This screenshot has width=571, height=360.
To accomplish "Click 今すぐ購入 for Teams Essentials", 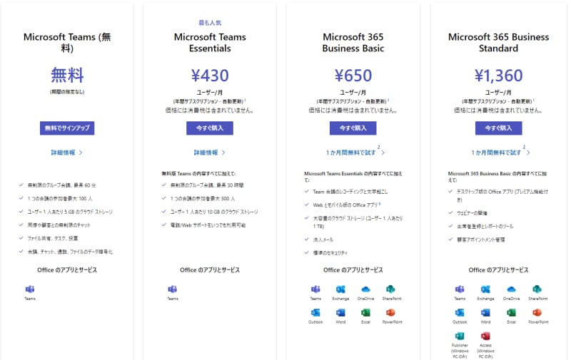I will [210, 128].
